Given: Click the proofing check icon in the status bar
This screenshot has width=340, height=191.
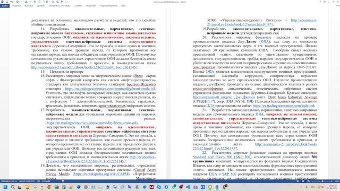Looking at the screenshot, I should 38,181.
